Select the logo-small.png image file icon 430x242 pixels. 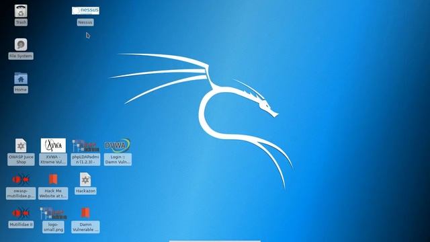click(53, 213)
